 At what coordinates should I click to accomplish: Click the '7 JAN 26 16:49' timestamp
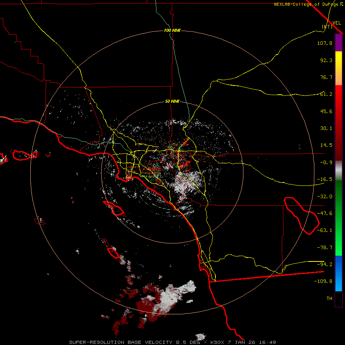pos(252,342)
